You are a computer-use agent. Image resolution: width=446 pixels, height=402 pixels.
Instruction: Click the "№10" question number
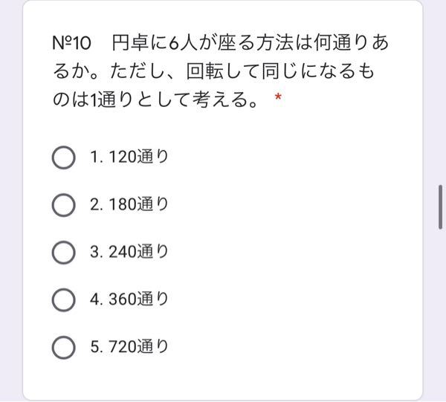point(71,43)
